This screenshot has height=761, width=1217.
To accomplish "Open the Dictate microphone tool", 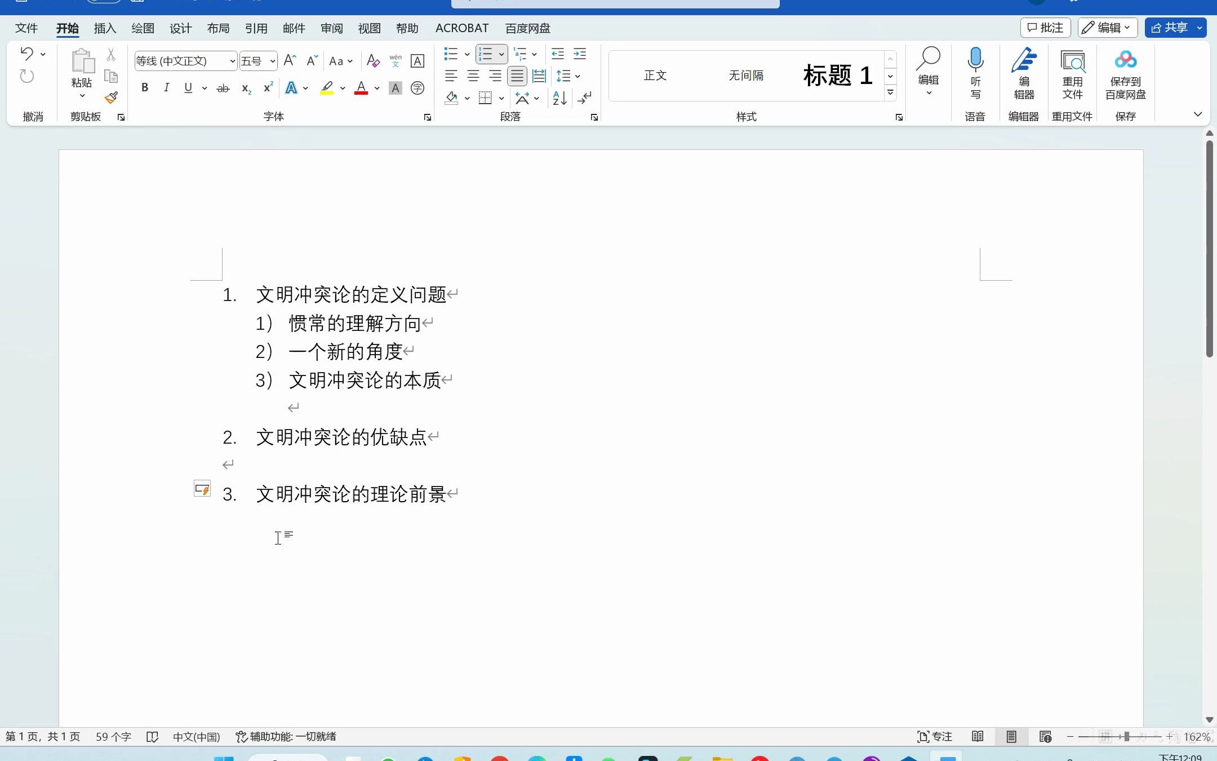I will point(975,73).
